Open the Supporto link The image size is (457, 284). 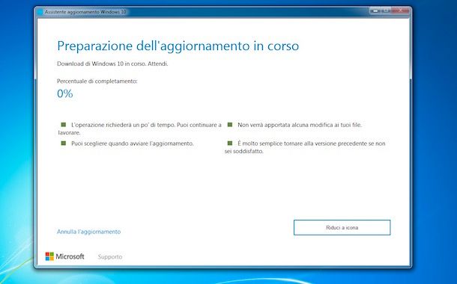click(110, 256)
